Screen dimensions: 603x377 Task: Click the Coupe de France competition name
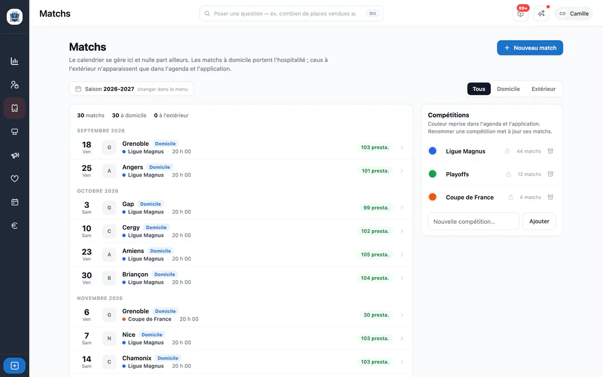[470, 197]
